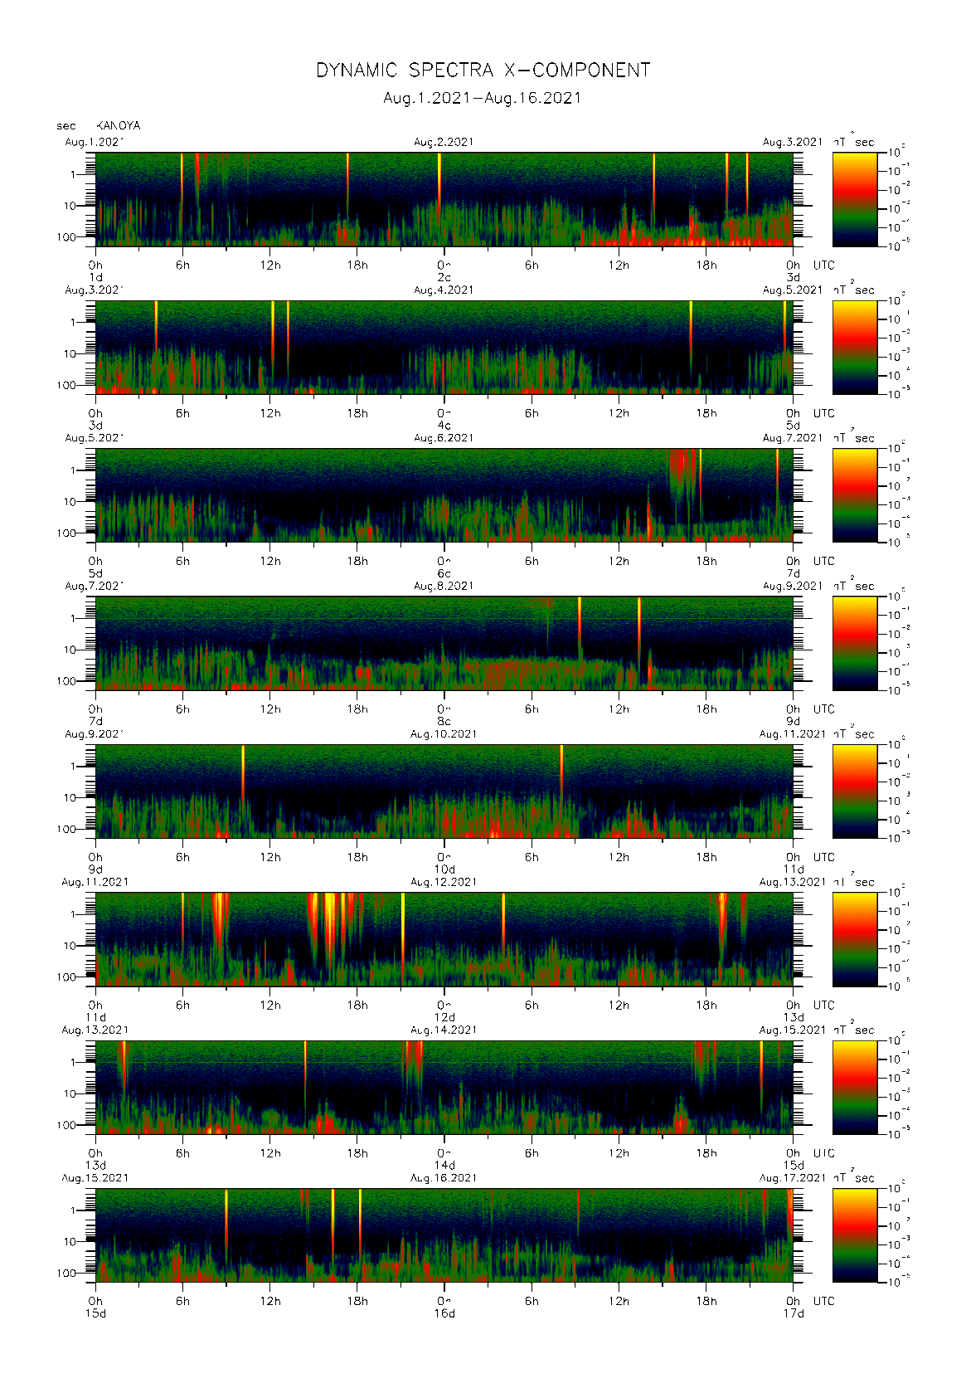Select the Aug.3–Aug.5 spectrogram panel
966x1393 pixels.
pos(444,347)
